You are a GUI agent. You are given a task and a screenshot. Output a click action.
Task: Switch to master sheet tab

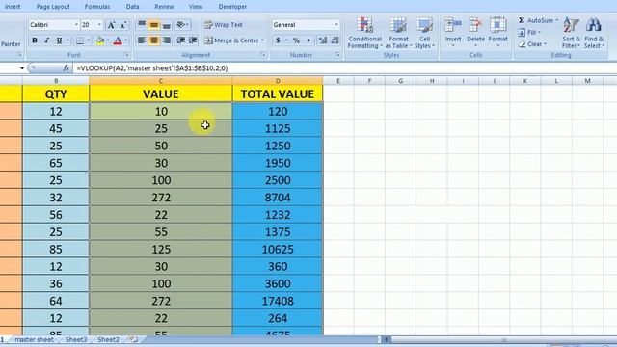coord(35,339)
